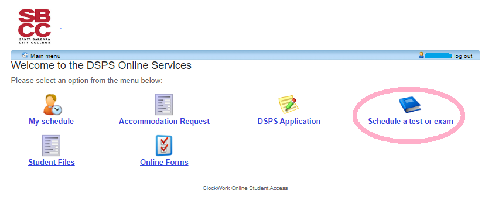Open the My schedule link
Viewport: 485px width, 214px height.
coord(52,122)
